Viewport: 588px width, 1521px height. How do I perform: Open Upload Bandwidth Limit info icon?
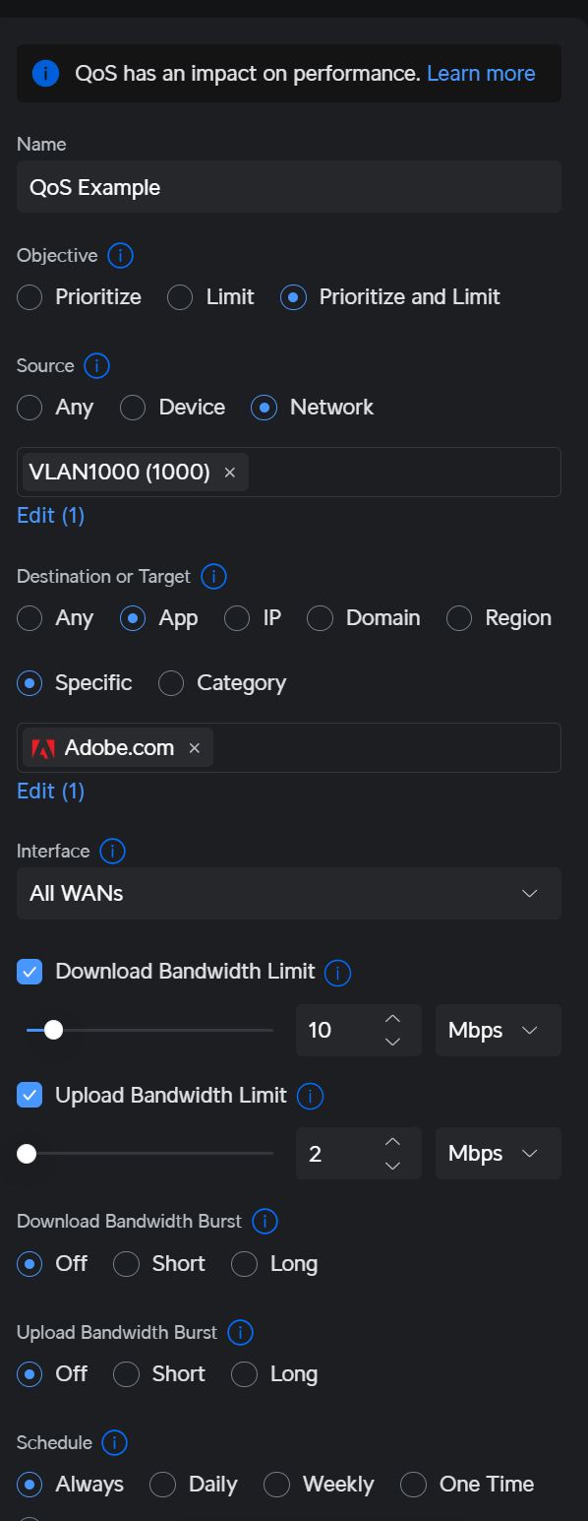(x=310, y=1096)
